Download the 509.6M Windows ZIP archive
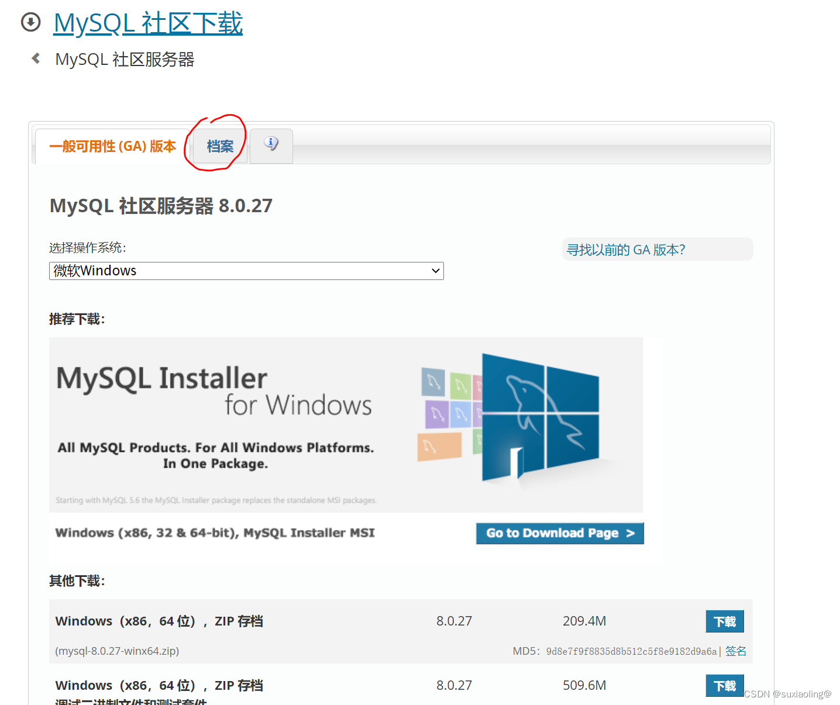Image resolution: width=840 pixels, height=705 pixels. pos(725,686)
